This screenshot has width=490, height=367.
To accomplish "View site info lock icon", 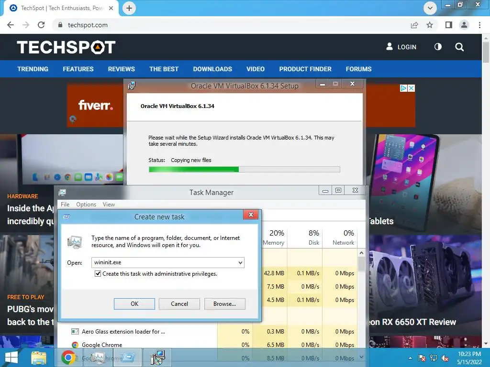I will [60, 25].
